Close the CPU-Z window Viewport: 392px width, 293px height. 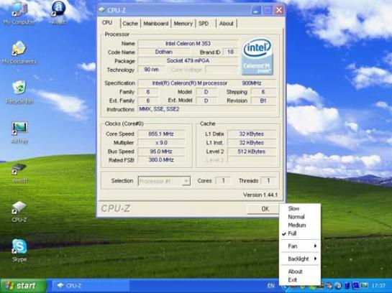[x=279, y=10]
